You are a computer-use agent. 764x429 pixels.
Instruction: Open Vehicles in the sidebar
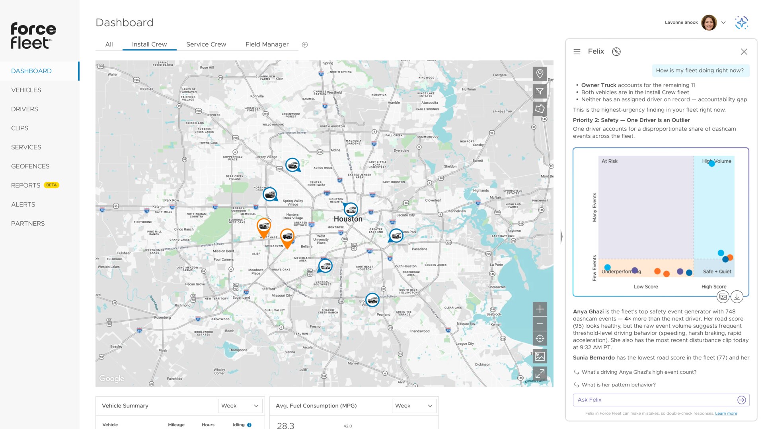click(x=26, y=90)
